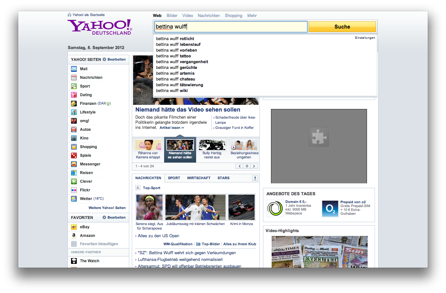Switch to Bilder search tab

pyautogui.click(x=172, y=16)
